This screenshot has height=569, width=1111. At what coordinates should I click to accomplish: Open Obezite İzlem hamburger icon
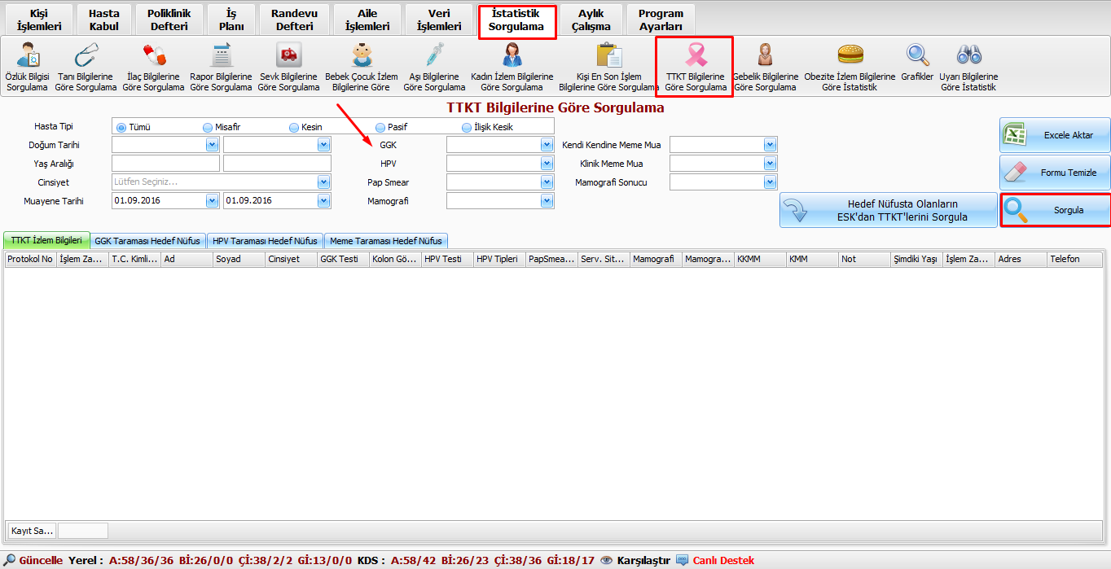click(x=850, y=56)
